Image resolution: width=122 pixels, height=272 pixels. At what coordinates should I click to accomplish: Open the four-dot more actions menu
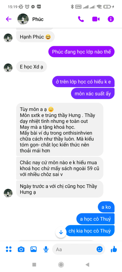pos(9,249)
